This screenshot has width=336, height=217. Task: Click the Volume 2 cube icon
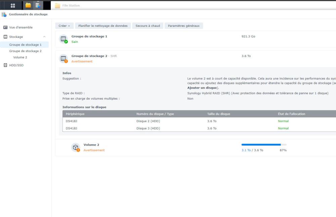coord(76,148)
